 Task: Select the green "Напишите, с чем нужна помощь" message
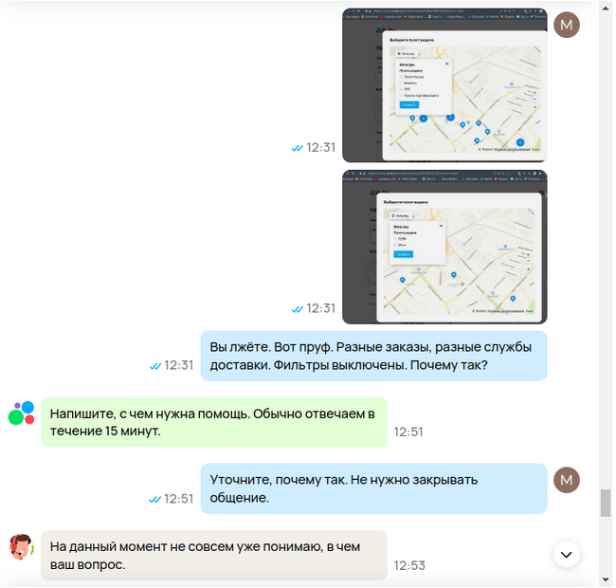[213, 422]
